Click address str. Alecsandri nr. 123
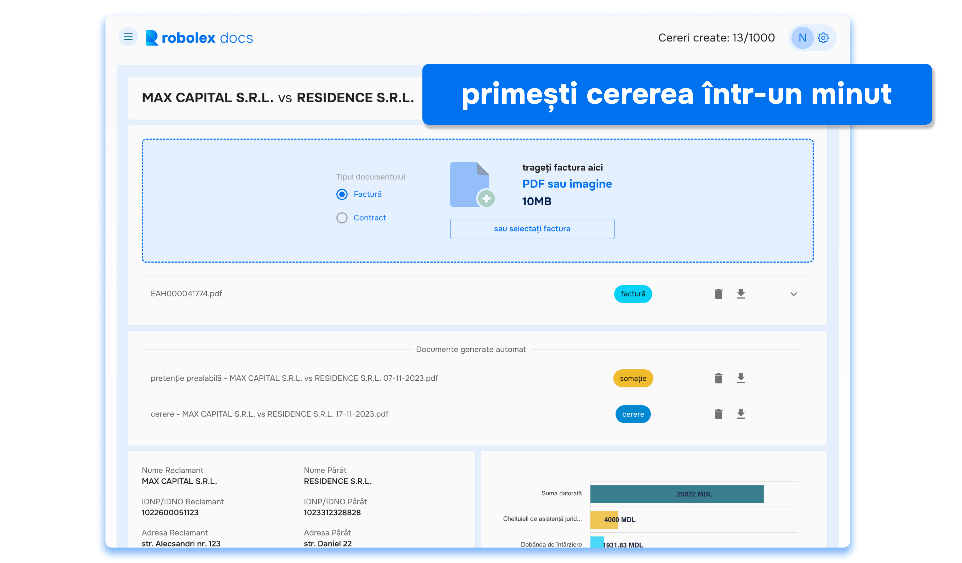Image resolution: width=962 pixels, height=563 pixels. coord(181,544)
